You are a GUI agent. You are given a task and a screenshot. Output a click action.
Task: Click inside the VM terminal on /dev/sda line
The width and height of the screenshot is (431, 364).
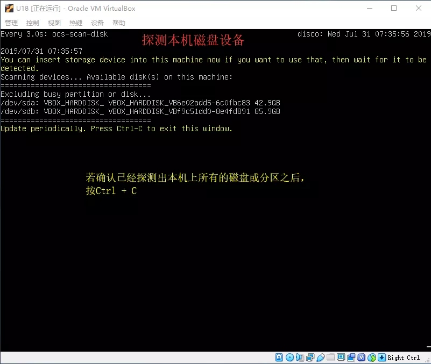tap(140, 103)
